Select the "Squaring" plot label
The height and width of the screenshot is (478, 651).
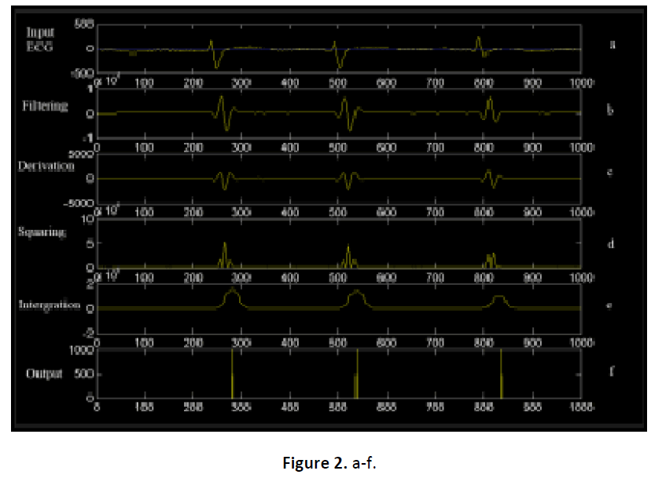(x=45, y=233)
